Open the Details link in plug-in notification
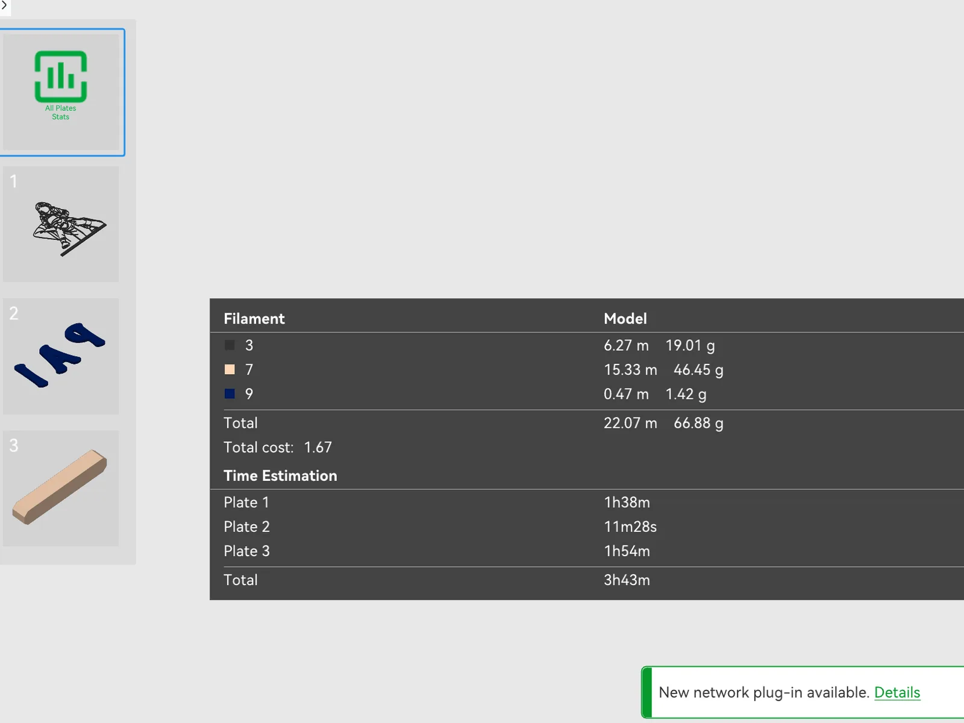Image resolution: width=964 pixels, height=723 pixels. pyautogui.click(x=897, y=692)
